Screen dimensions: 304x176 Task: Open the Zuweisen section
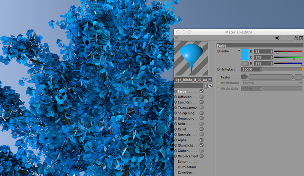(x=185, y=172)
